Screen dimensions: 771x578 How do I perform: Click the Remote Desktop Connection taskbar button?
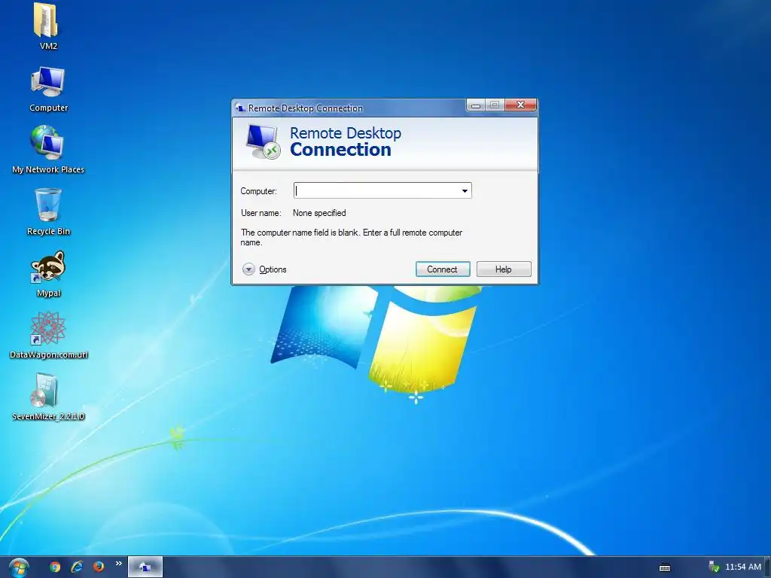click(x=145, y=567)
